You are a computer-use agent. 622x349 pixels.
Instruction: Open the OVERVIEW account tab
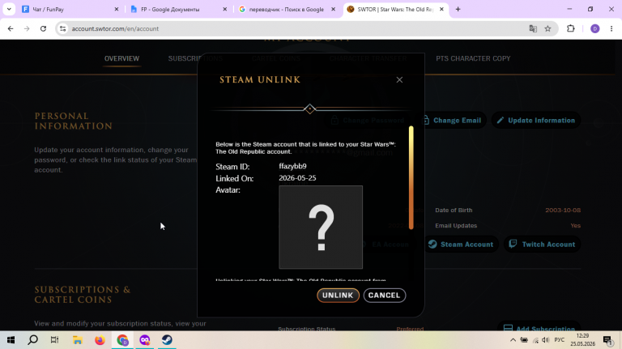click(x=121, y=58)
